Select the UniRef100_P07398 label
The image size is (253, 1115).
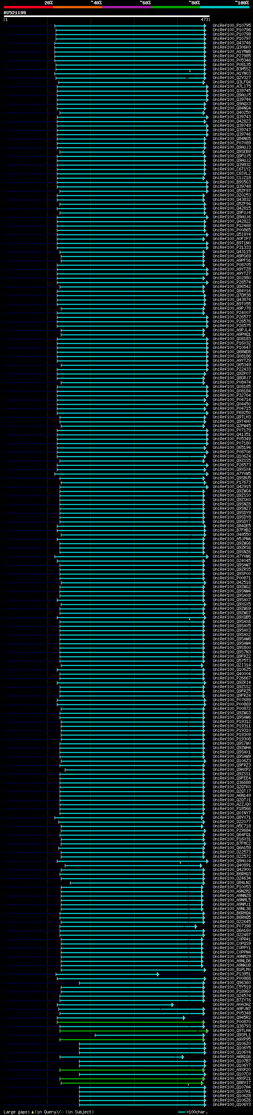click(x=231, y=926)
